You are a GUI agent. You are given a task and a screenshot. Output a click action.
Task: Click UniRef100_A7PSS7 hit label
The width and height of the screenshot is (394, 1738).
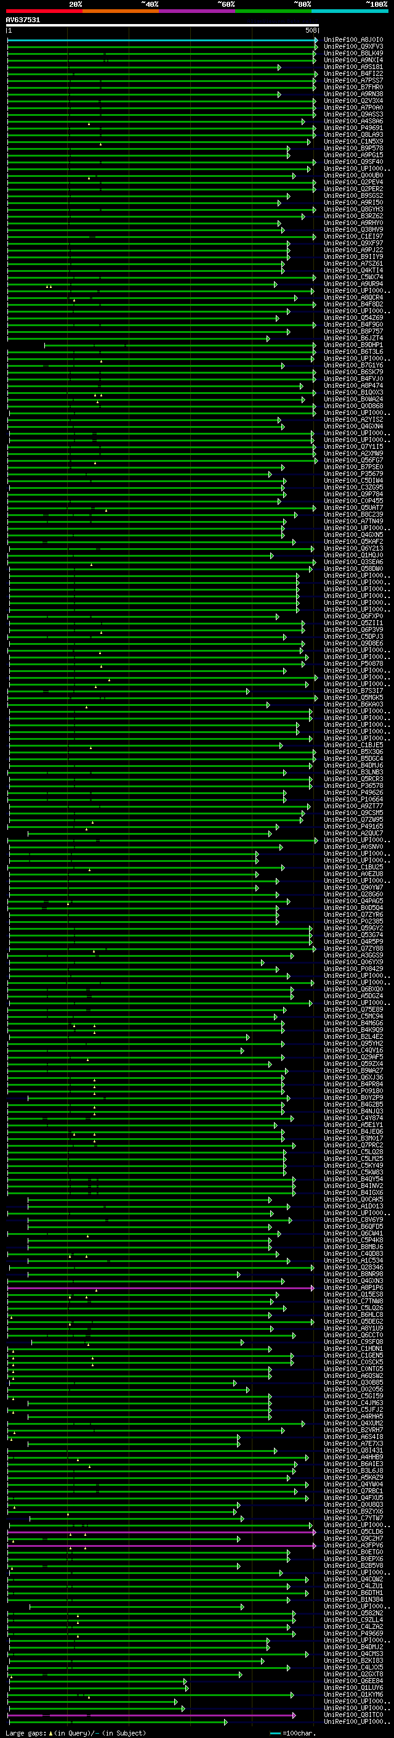point(353,80)
